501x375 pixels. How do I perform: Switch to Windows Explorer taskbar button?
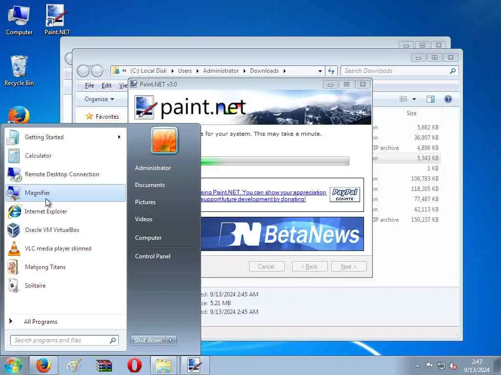pyautogui.click(x=163, y=365)
